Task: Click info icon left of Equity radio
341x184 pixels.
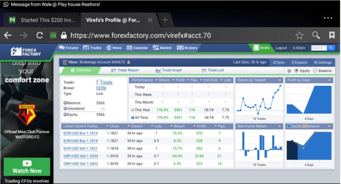Action: coord(289,71)
